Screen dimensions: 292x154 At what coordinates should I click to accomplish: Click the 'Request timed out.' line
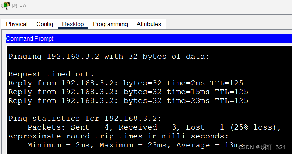pos(51,74)
